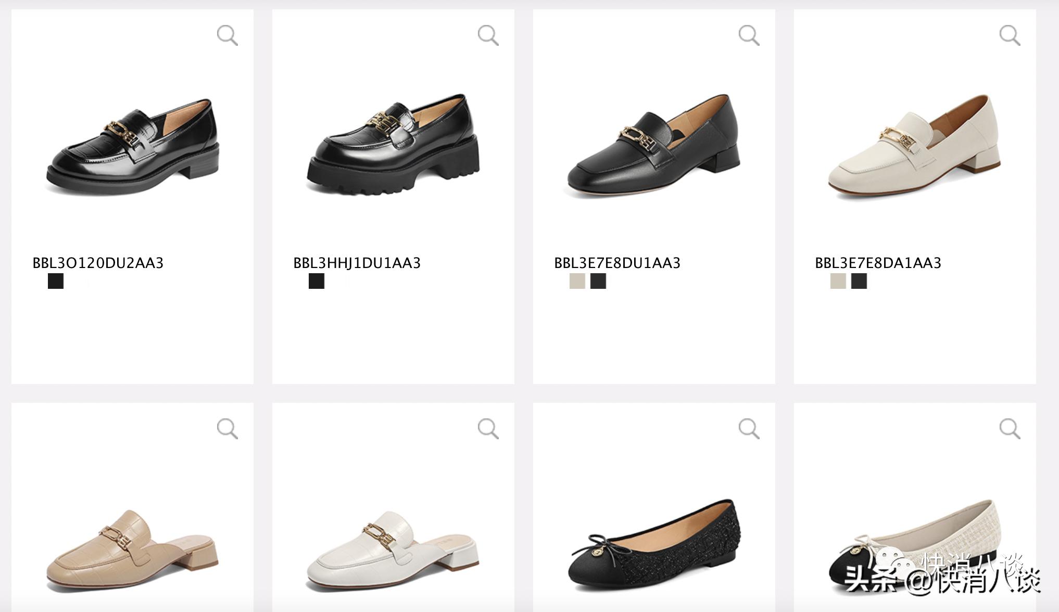
Task: Click the black chunky lug-sole loafer image
Action: (393, 145)
